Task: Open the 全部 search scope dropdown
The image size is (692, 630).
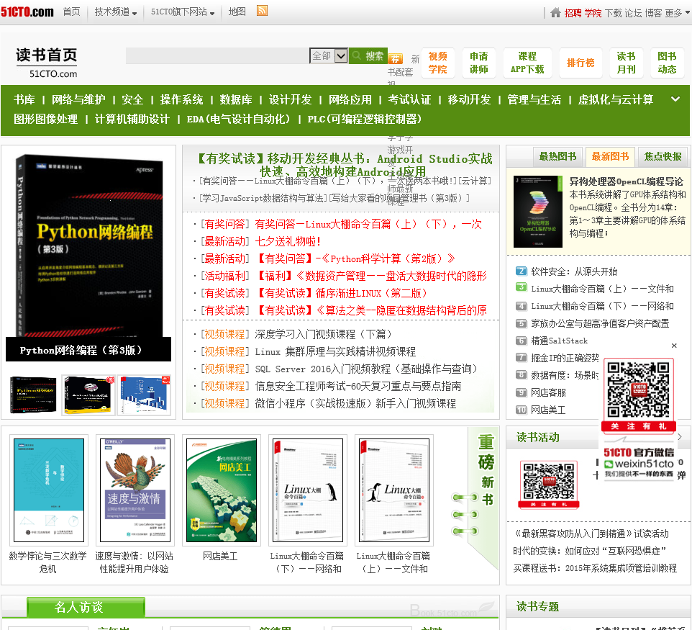Action: pos(329,55)
